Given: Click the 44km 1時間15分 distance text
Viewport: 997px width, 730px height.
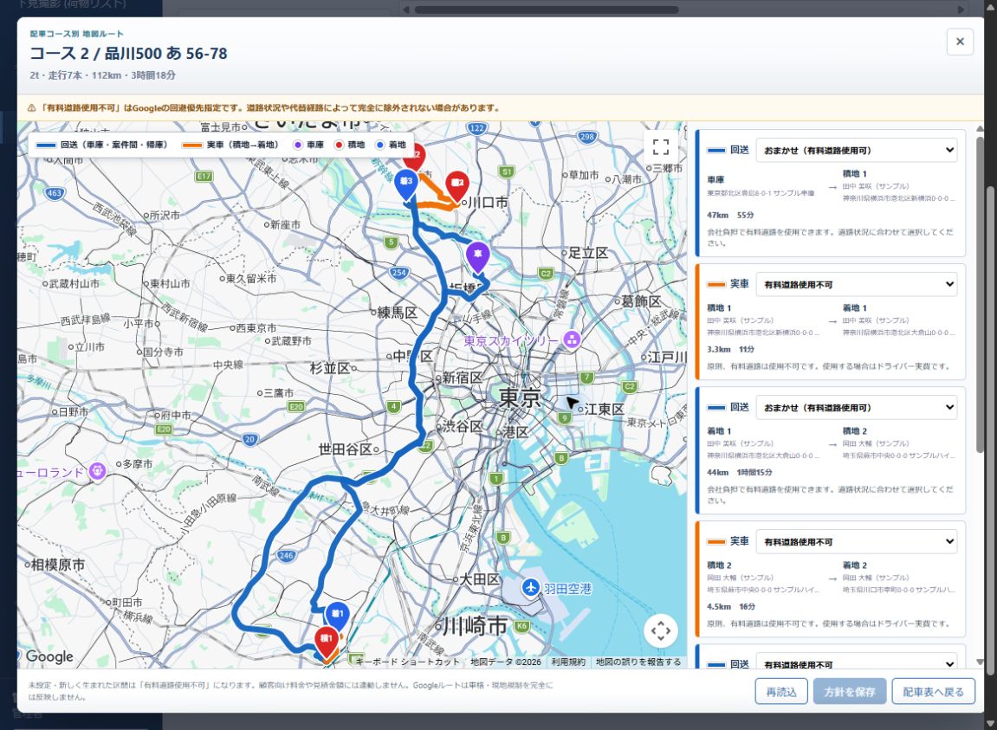Looking at the screenshot, I should 740,473.
